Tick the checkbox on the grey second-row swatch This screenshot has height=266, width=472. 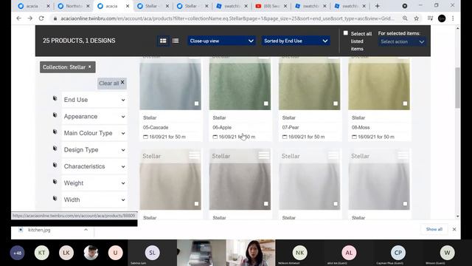click(266, 204)
